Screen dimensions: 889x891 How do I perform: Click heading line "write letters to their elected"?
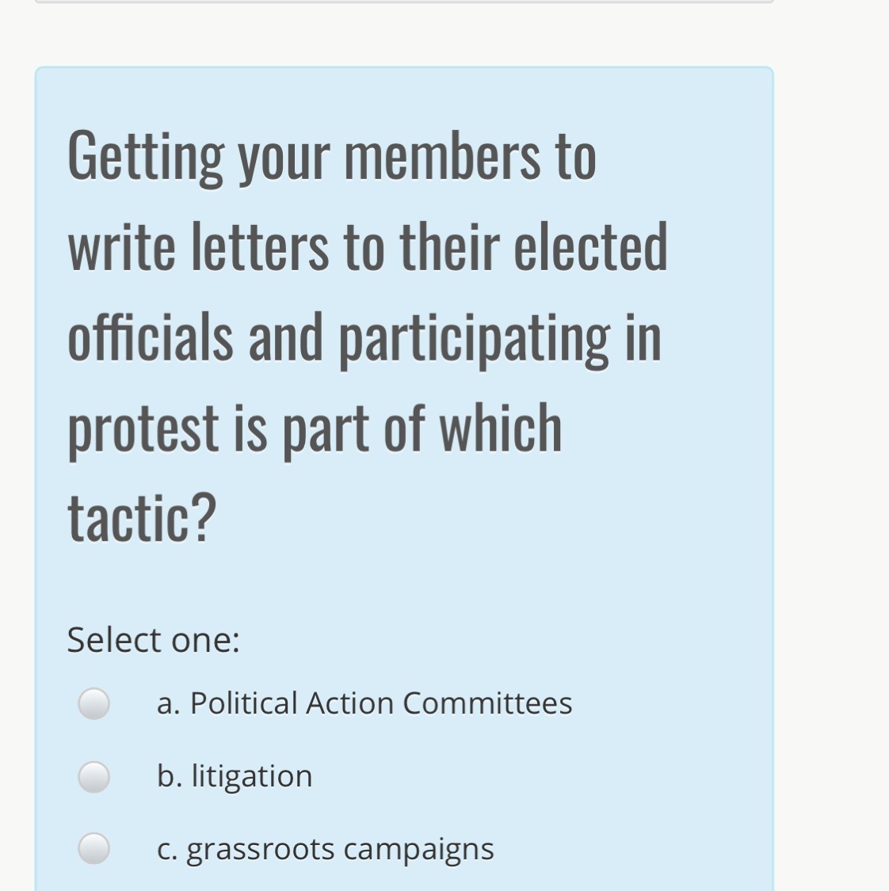368,246
